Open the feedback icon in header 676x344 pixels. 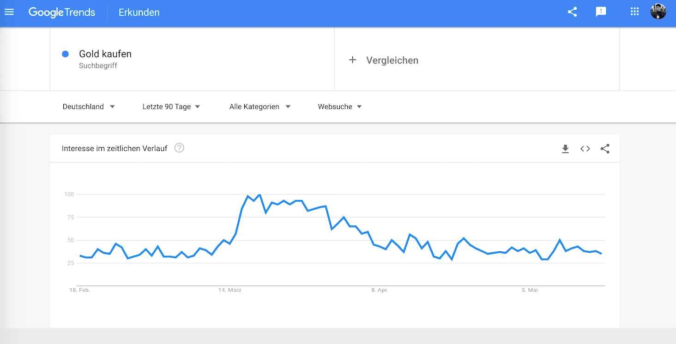(601, 12)
